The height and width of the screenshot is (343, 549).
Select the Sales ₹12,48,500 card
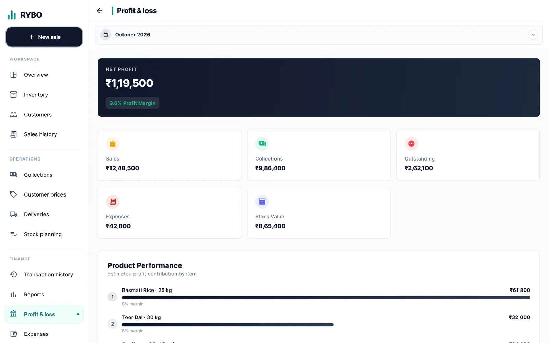pyautogui.click(x=170, y=155)
